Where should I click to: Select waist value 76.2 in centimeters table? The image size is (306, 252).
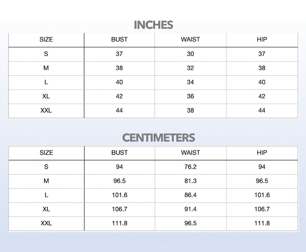(190, 167)
